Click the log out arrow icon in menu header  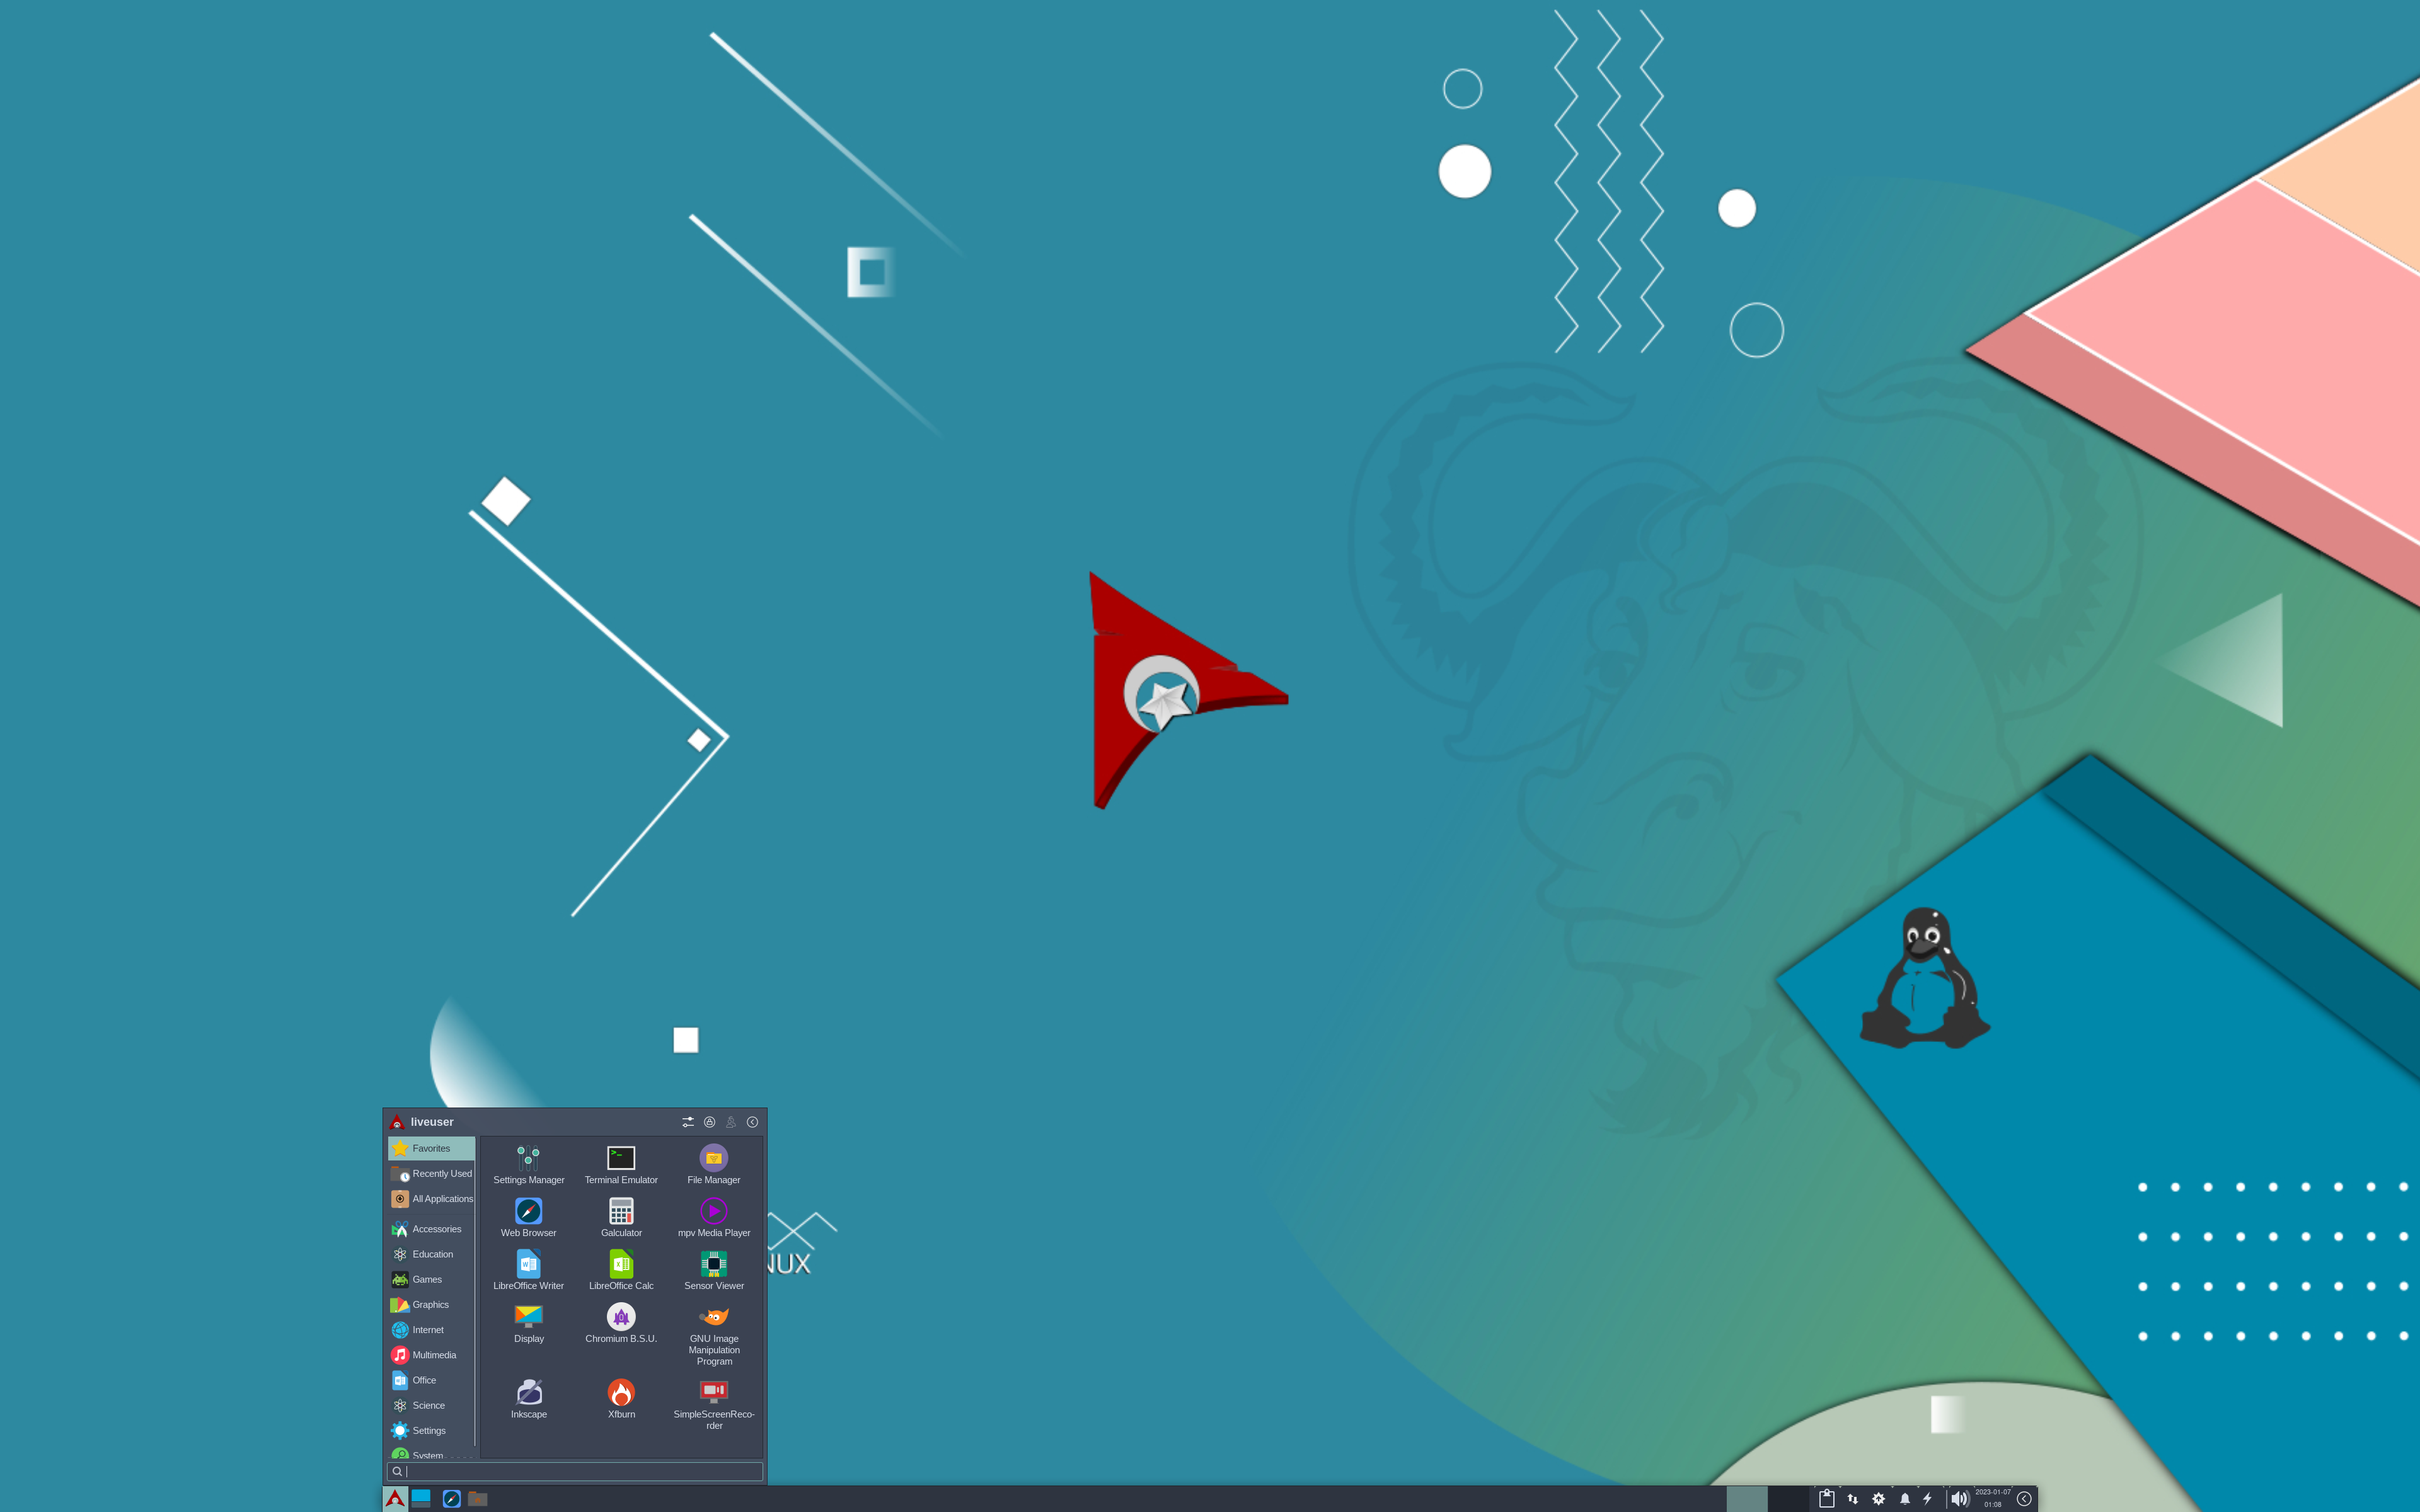(752, 1122)
